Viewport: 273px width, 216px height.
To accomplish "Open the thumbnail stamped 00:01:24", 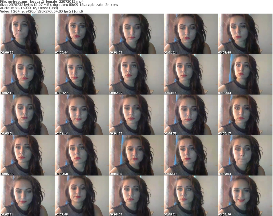I will tap(191, 34).
